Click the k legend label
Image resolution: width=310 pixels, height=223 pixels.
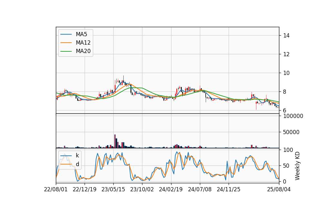pos(77,155)
